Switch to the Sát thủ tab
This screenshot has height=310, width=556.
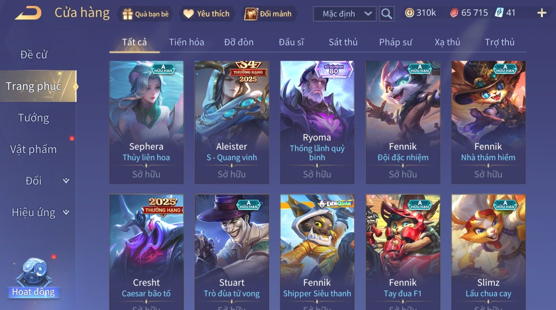point(343,42)
